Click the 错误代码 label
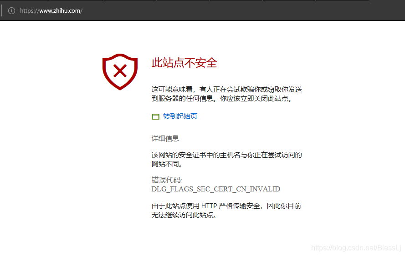 (x=167, y=180)
